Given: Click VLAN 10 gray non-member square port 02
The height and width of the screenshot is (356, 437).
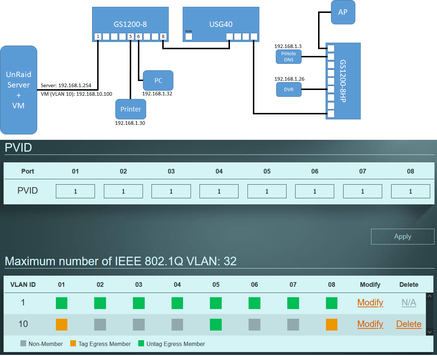Looking at the screenshot, I should pyautogui.click(x=100, y=324).
